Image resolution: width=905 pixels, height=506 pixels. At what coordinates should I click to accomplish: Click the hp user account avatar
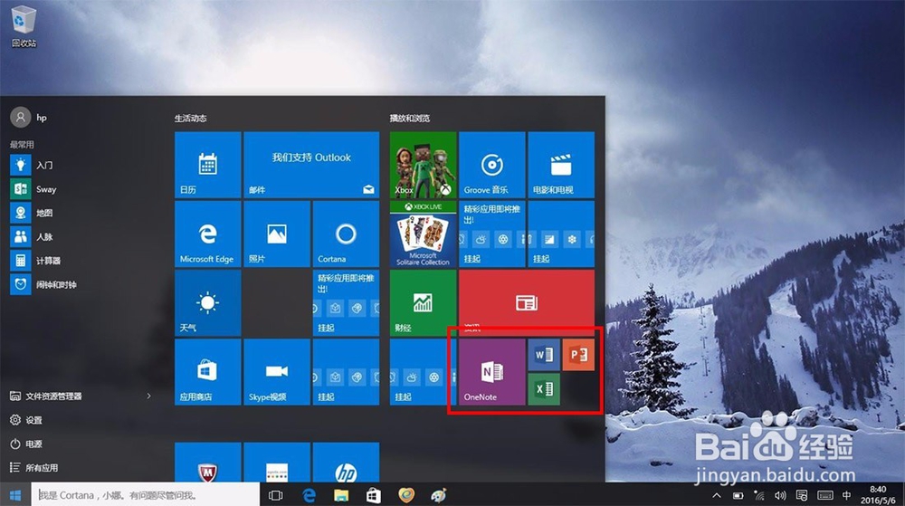point(20,118)
